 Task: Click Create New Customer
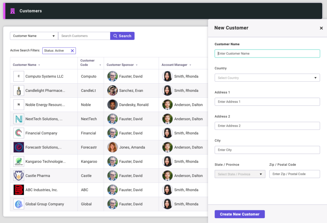pyautogui.click(x=240, y=214)
